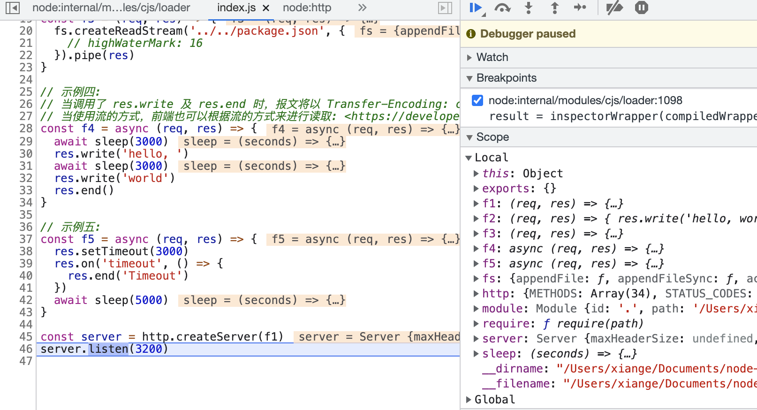Resume script execution
The image size is (757, 410).
click(476, 8)
